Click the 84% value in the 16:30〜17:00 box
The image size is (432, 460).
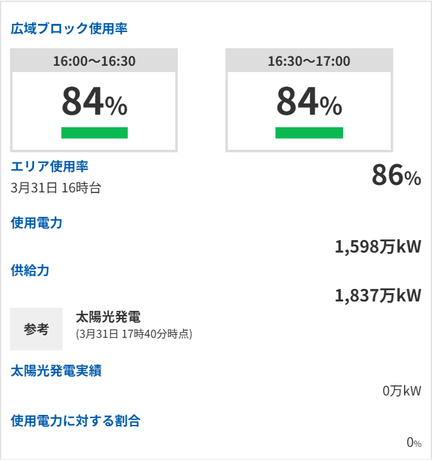pos(309,101)
